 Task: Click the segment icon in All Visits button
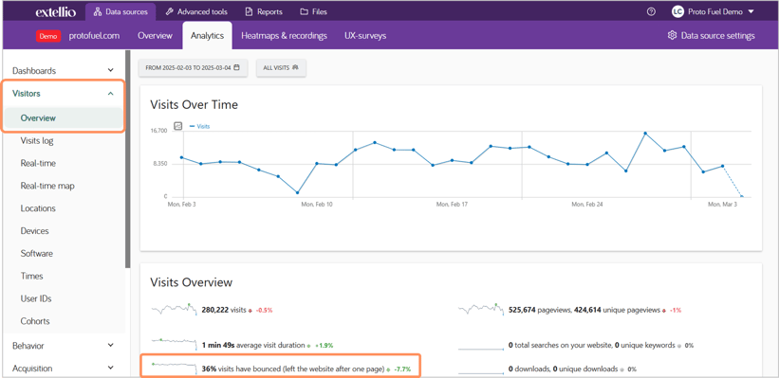tap(296, 67)
